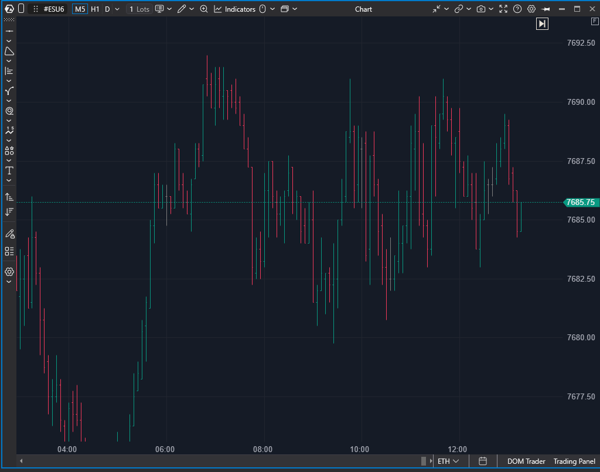The height and width of the screenshot is (472, 600).
Task: Select the Text annotation tool
Action: click(9, 170)
